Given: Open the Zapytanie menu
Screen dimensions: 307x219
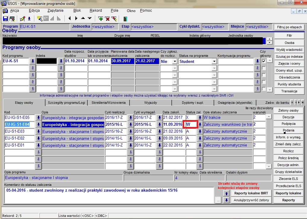Looking at the screenshot, I should coord(55,11).
